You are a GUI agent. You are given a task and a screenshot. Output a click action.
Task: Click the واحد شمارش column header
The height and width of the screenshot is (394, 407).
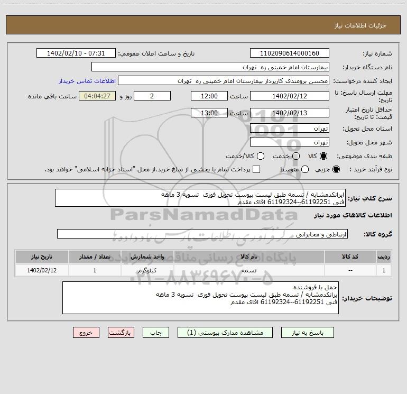(147, 256)
